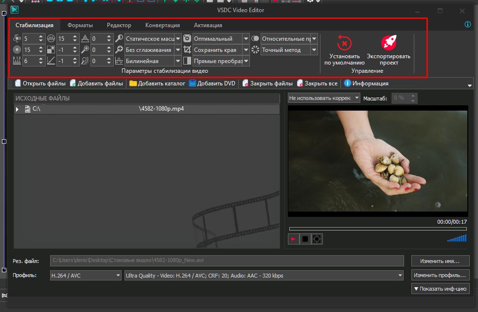Click Открыть файлы in the toolbar
478x312 pixels.
(x=40, y=83)
